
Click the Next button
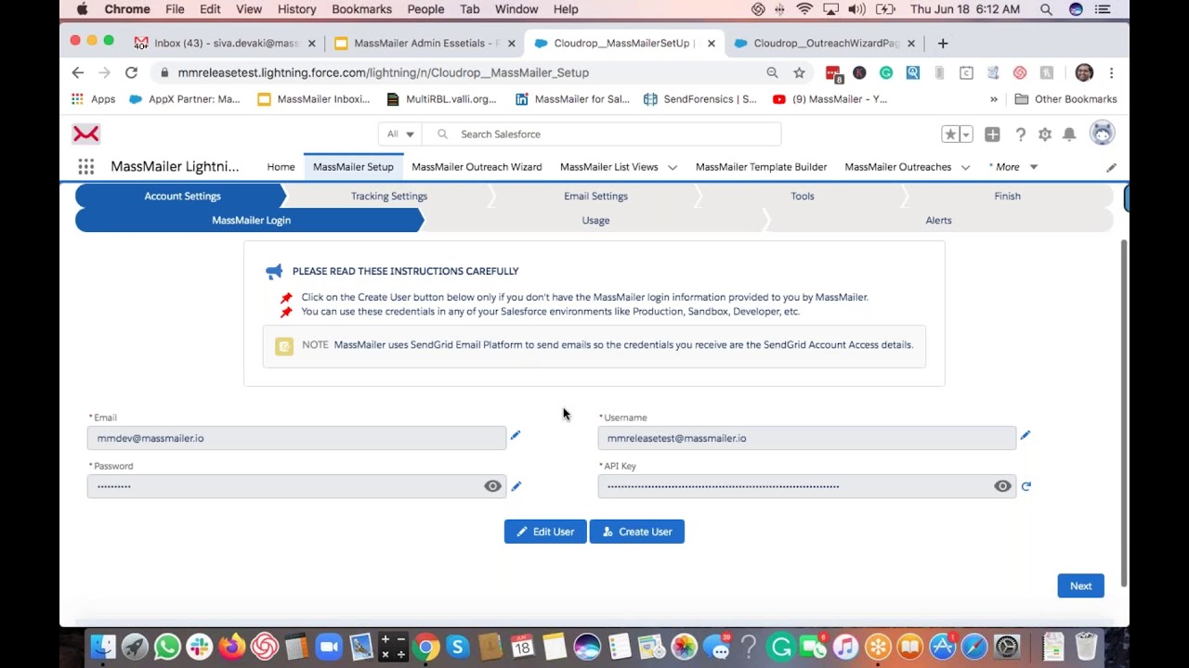click(1080, 585)
